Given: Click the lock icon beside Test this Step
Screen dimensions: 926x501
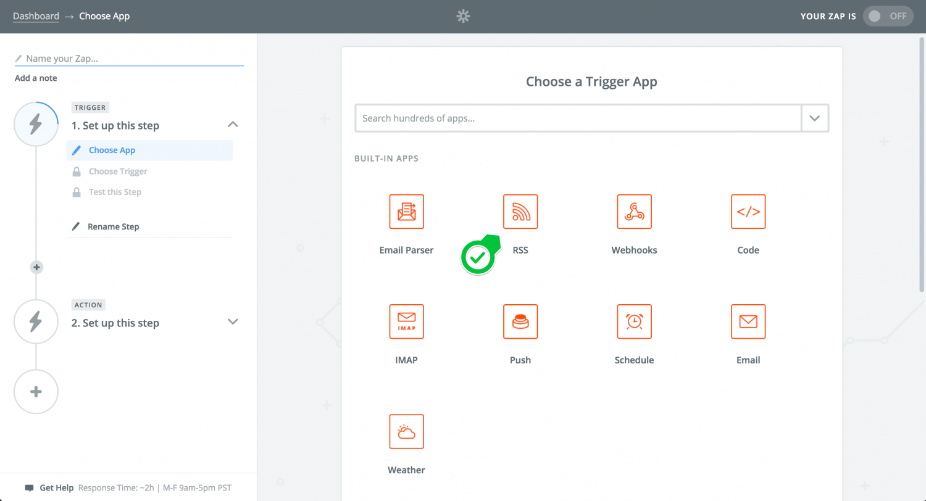Looking at the screenshot, I should (x=77, y=192).
